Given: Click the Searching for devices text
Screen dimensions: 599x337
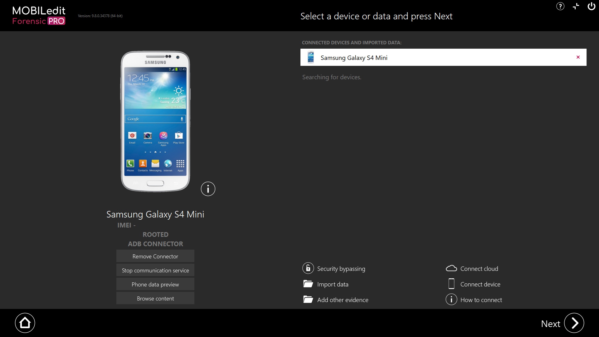Looking at the screenshot, I should [332, 77].
